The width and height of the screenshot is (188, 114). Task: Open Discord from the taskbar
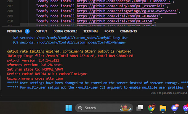pyautogui.click(x=174, y=108)
